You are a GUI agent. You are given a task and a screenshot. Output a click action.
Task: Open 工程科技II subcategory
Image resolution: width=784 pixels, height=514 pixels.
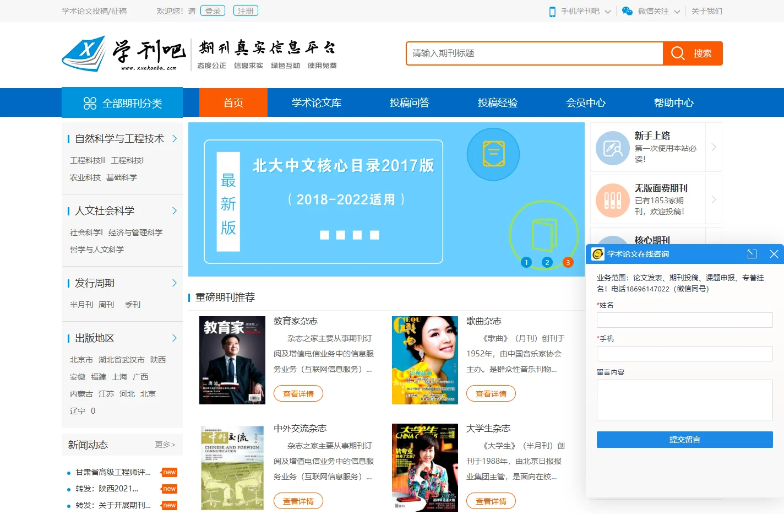(x=88, y=160)
